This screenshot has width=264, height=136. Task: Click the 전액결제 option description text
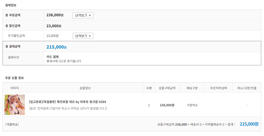pyautogui.click(x=68, y=108)
